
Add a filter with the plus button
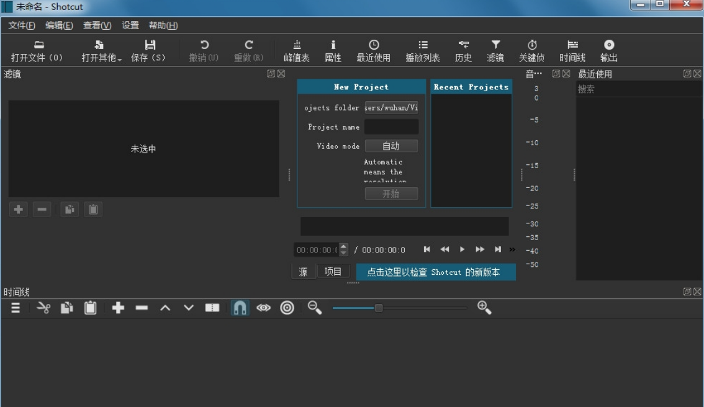pos(19,209)
